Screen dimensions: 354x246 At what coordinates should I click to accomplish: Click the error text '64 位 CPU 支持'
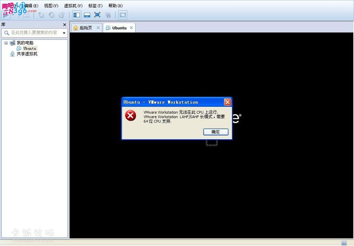(157, 121)
